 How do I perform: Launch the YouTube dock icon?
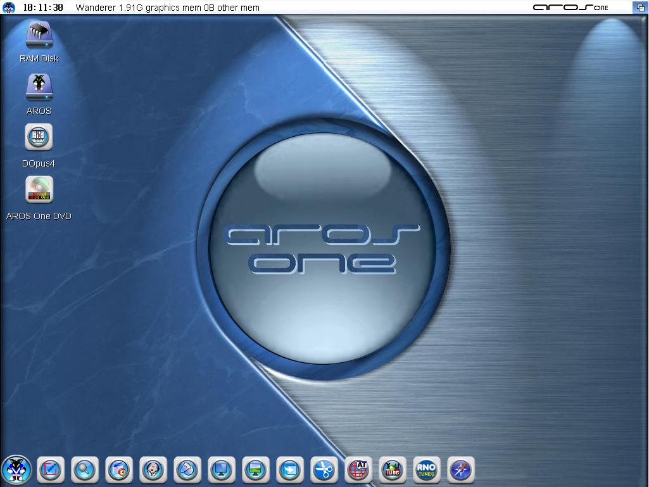point(393,470)
